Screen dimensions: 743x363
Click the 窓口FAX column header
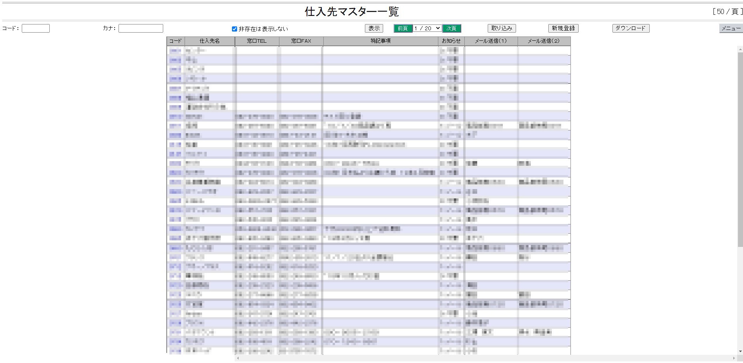click(301, 41)
